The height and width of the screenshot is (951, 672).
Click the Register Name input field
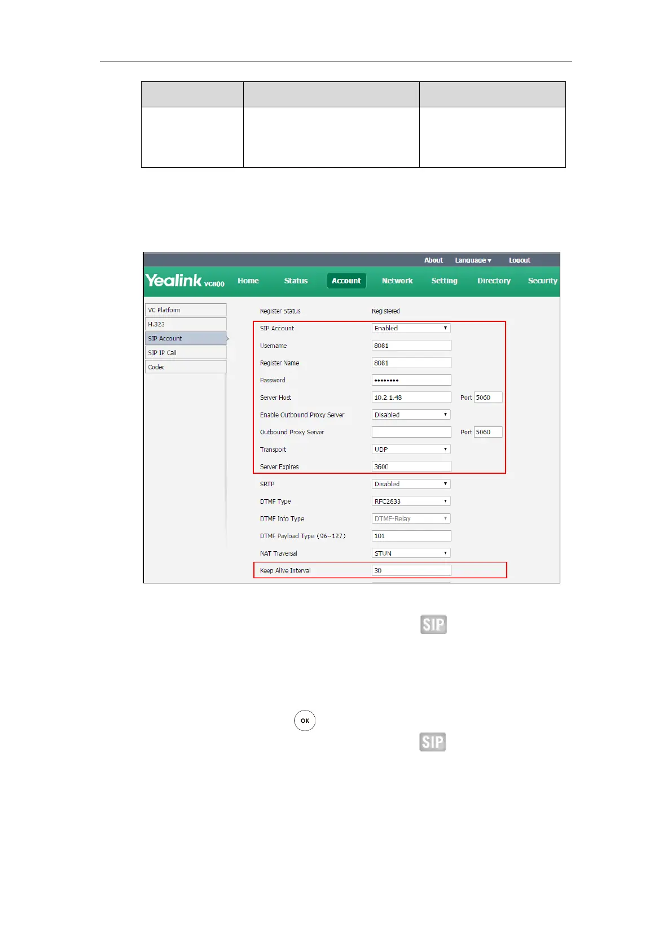pos(411,363)
